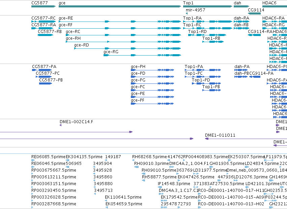Select the CG5877-PA protein label
The height and width of the screenshot is (209, 287).
44,67
